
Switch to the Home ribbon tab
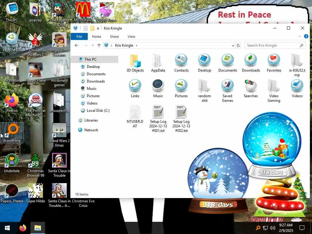(97, 37)
